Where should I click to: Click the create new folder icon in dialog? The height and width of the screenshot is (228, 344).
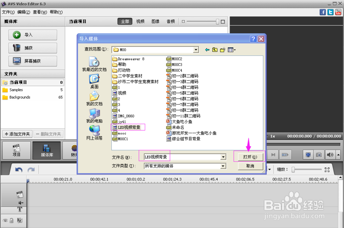pyautogui.click(x=222, y=49)
